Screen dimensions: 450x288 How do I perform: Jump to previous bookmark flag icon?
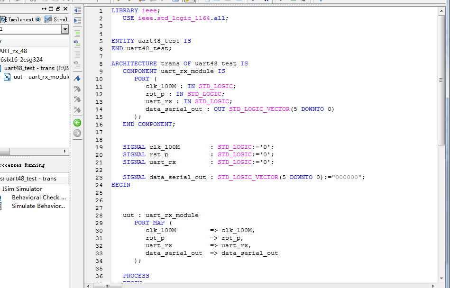77,99
